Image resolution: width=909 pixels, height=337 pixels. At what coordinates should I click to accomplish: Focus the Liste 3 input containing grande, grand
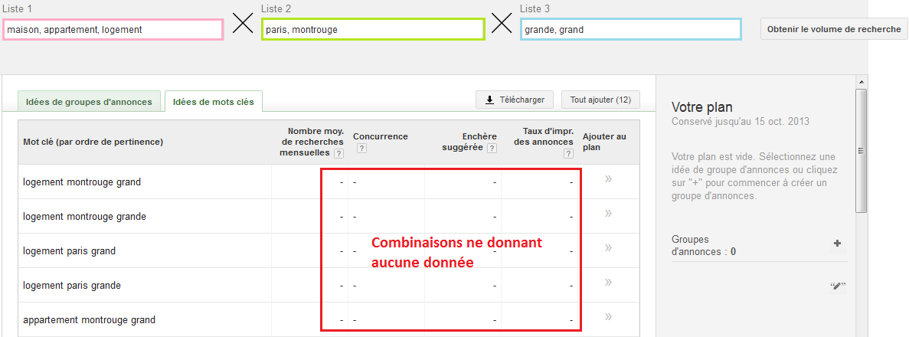pyautogui.click(x=631, y=30)
